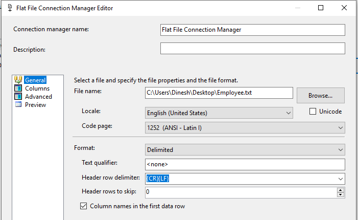Viewport: 358px width, 220px height.
Task: Enable the Unicode checkbox
Action: 313,112
